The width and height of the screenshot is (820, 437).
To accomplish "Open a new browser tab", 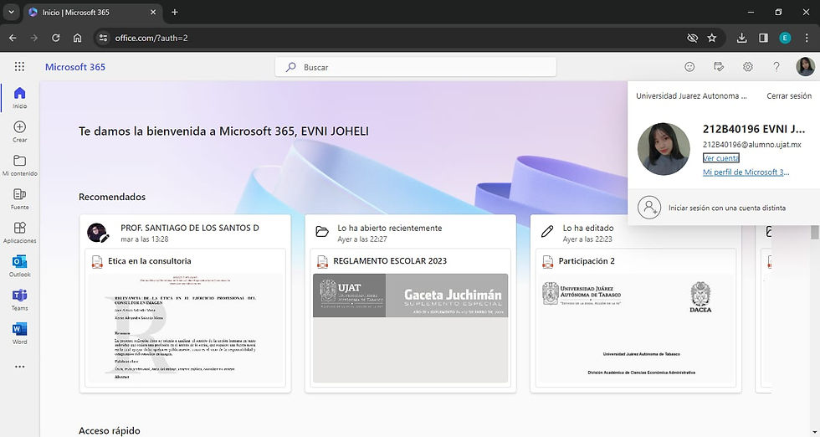I will (x=175, y=12).
